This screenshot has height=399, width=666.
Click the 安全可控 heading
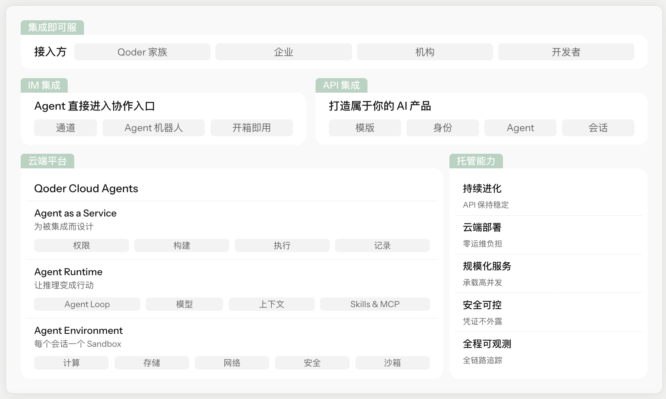click(x=482, y=305)
